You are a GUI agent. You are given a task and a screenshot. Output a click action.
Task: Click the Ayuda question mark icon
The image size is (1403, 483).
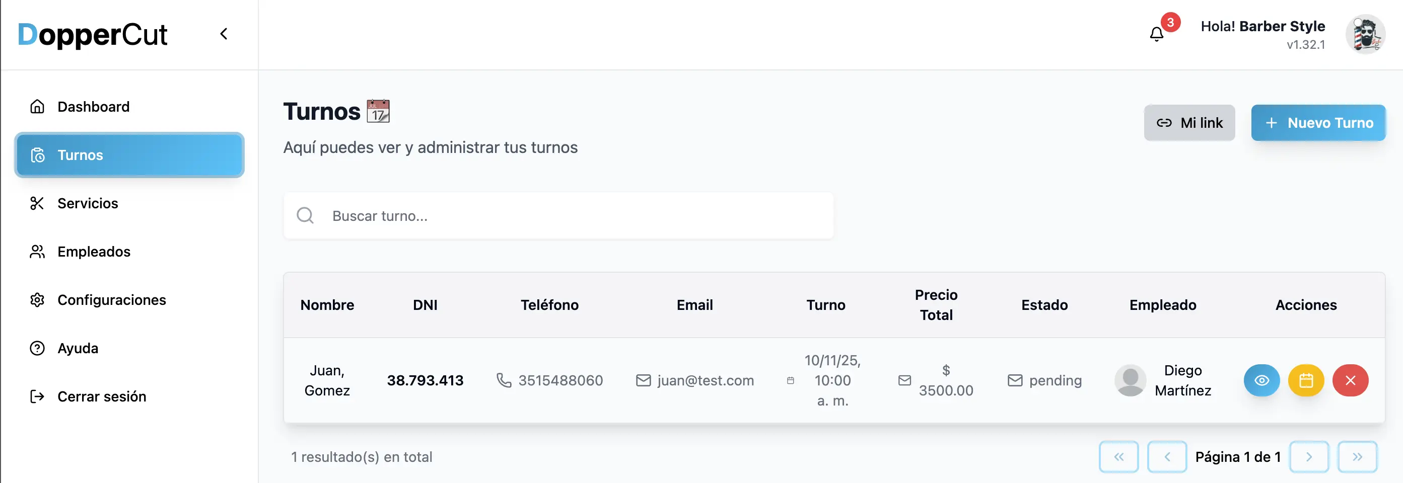pyautogui.click(x=36, y=348)
